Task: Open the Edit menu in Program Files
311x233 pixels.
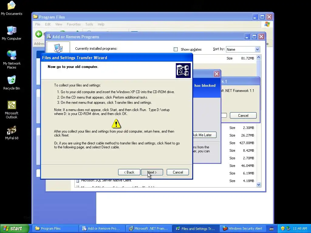Action: 48,24
